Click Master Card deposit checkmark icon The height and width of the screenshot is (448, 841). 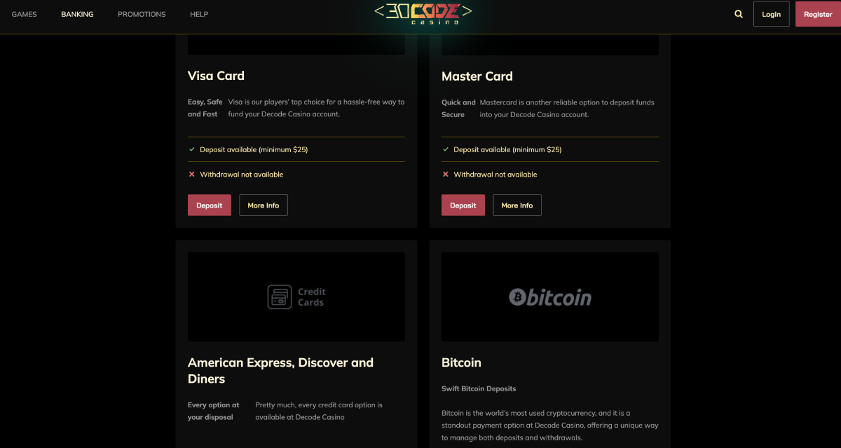point(446,149)
